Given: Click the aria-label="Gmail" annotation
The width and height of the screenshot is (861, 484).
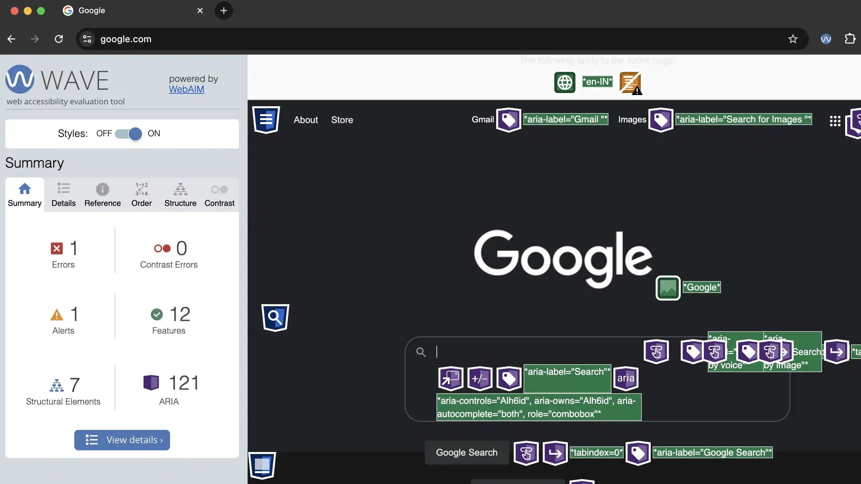Looking at the screenshot, I should pos(566,119).
